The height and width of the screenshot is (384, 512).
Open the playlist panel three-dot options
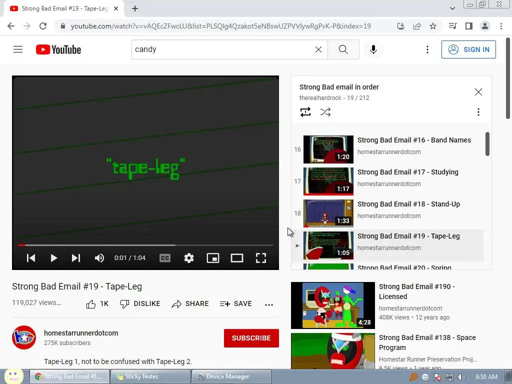[478, 112]
